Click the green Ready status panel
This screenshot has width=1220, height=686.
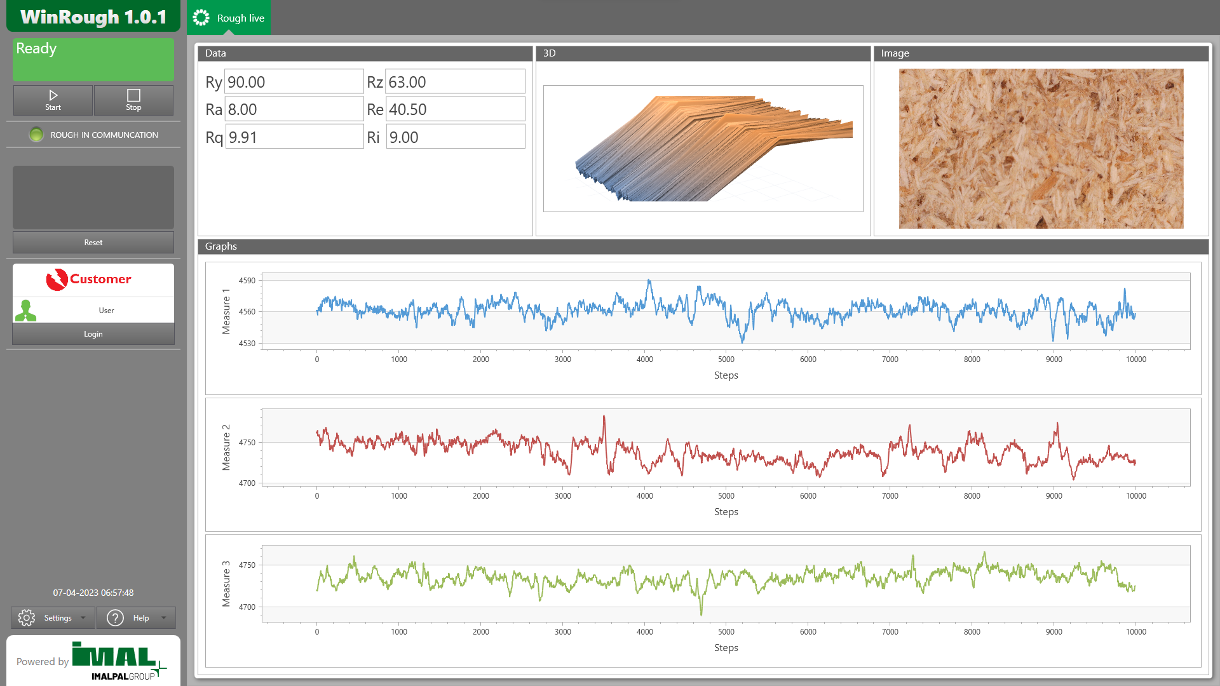(93, 59)
